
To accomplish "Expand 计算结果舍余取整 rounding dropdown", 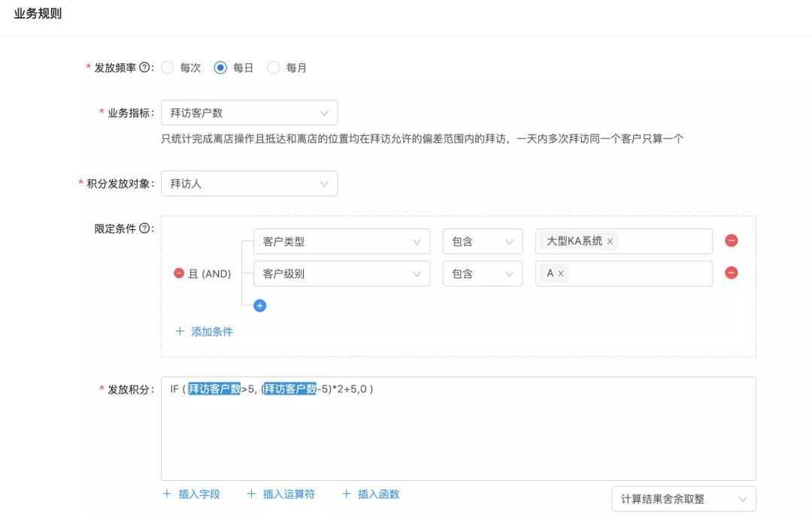I will 683,499.
